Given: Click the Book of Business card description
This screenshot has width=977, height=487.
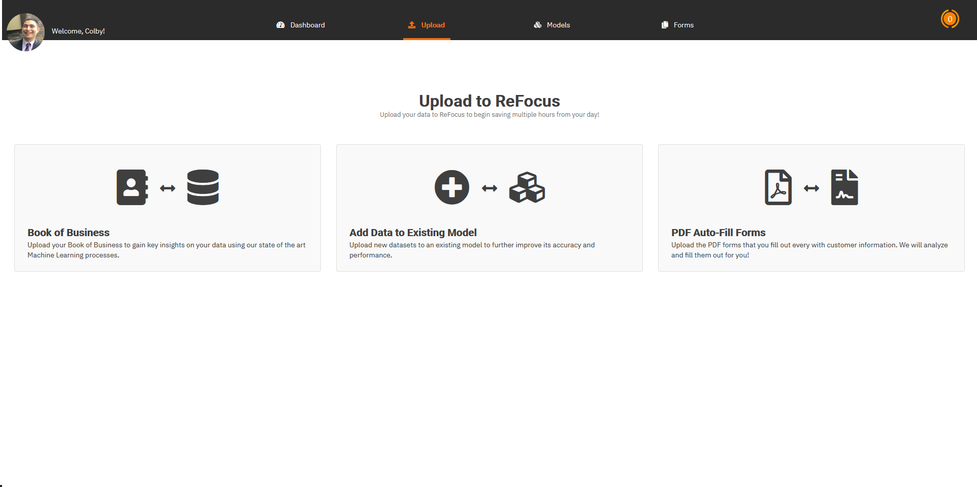Looking at the screenshot, I should point(167,250).
